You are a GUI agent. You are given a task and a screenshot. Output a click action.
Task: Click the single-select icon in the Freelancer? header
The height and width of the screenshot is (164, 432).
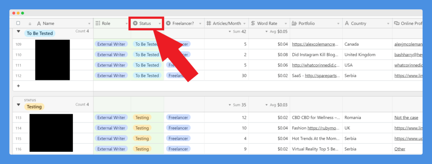click(x=168, y=24)
